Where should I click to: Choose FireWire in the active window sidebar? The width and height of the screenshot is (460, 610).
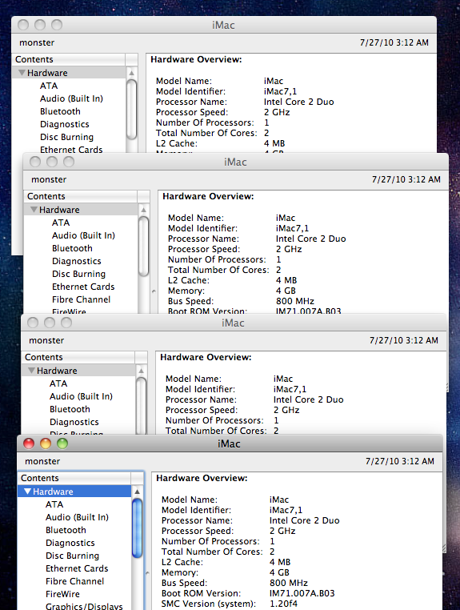pos(62,594)
